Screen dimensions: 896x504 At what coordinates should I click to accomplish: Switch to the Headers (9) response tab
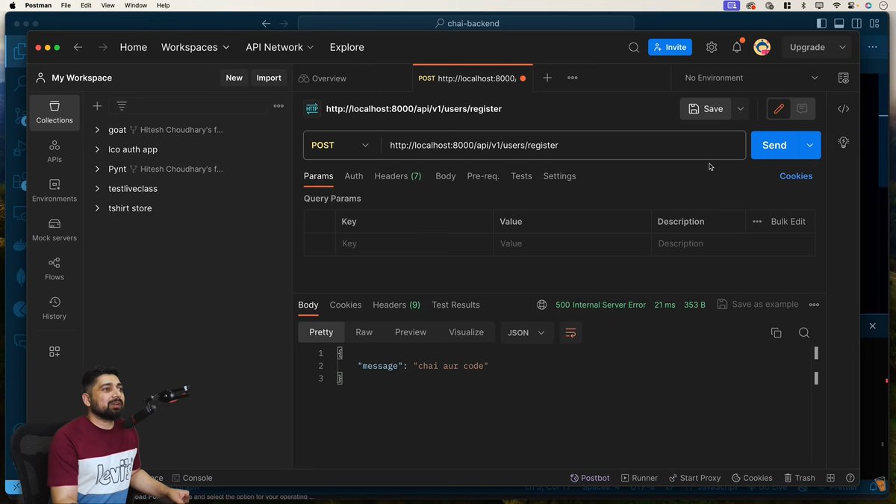(x=396, y=305)
